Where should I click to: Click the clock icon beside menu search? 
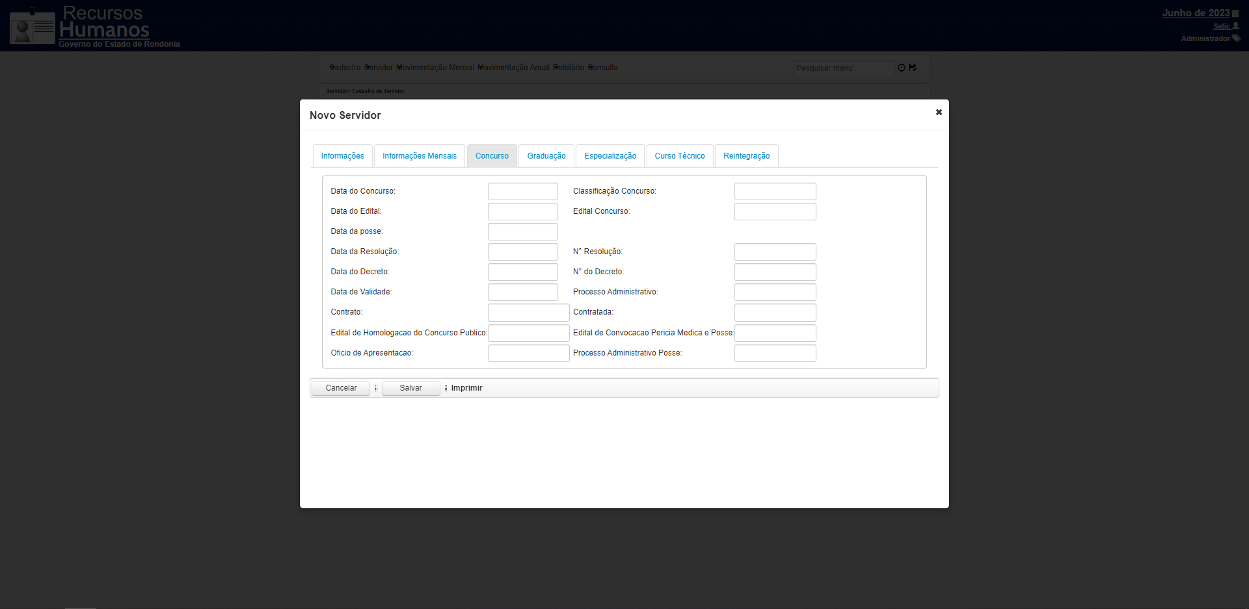[x=902, y=68]
